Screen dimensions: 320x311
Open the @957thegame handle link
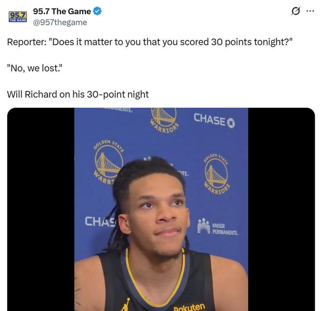coord(60,22)
